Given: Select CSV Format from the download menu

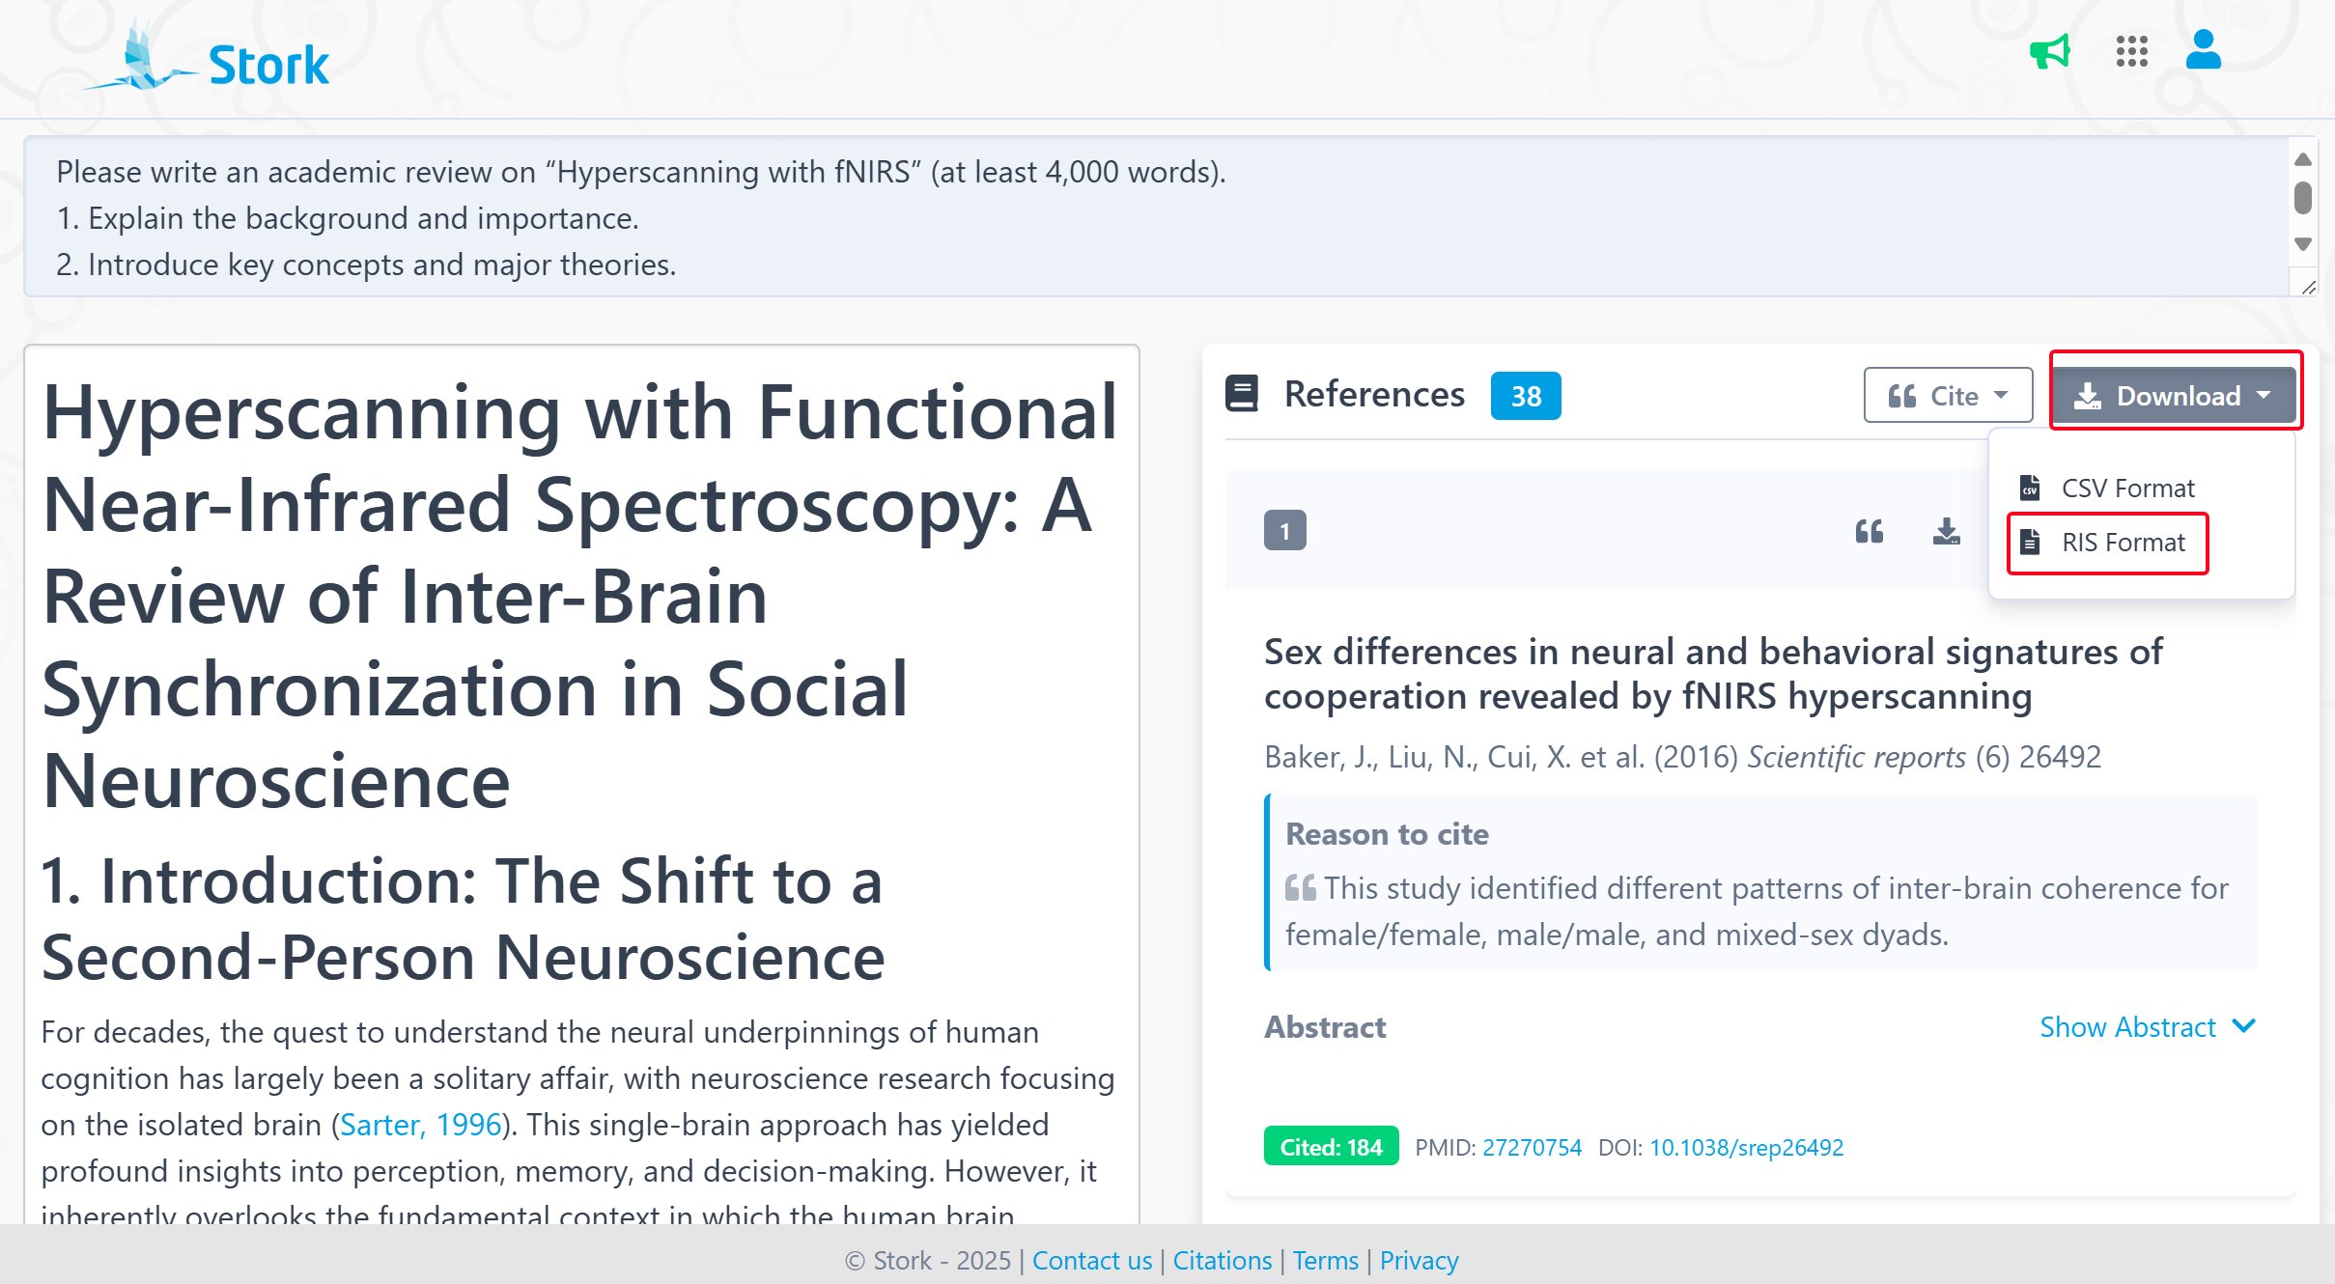Looking at the screenshot, I should click(2127, 488).
